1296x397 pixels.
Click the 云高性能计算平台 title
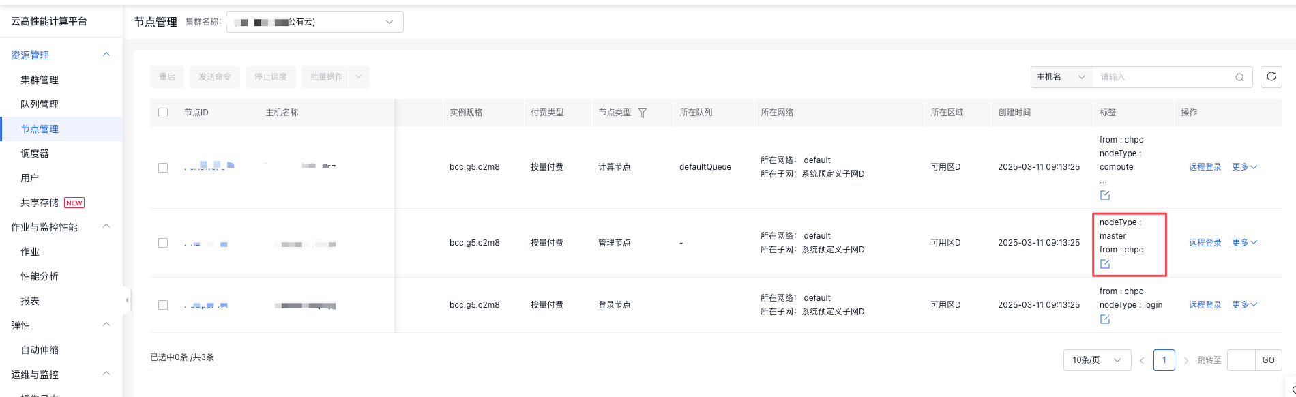tap(49, 21)
